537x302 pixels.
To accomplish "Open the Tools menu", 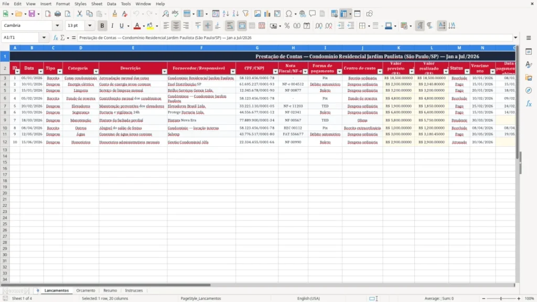I will 126,4.
